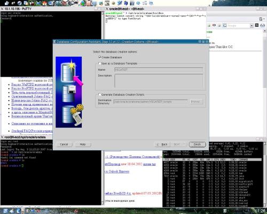Click the blue globe sphere icon in top dock
This screenshot has height=214, width=267.
[x=20, y=3]
